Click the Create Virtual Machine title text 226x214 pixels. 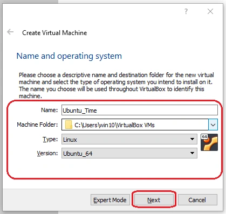tap(54, 33)
